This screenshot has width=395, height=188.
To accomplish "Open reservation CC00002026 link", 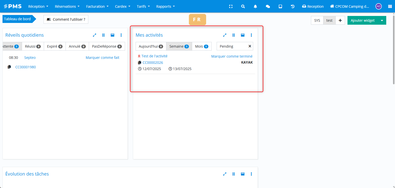I will pyautogui.click(x=153, y=63).
